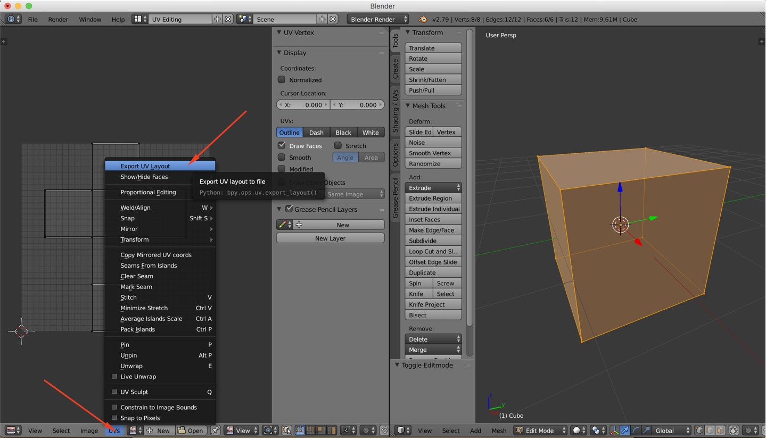Click the 3D View editor type icon
766x438 pixels.
click(x=404, y=430)
